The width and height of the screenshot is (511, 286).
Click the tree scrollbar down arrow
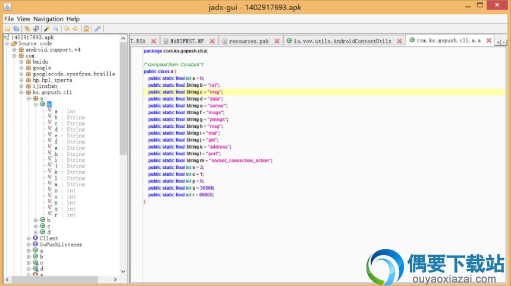coord(123,271)
